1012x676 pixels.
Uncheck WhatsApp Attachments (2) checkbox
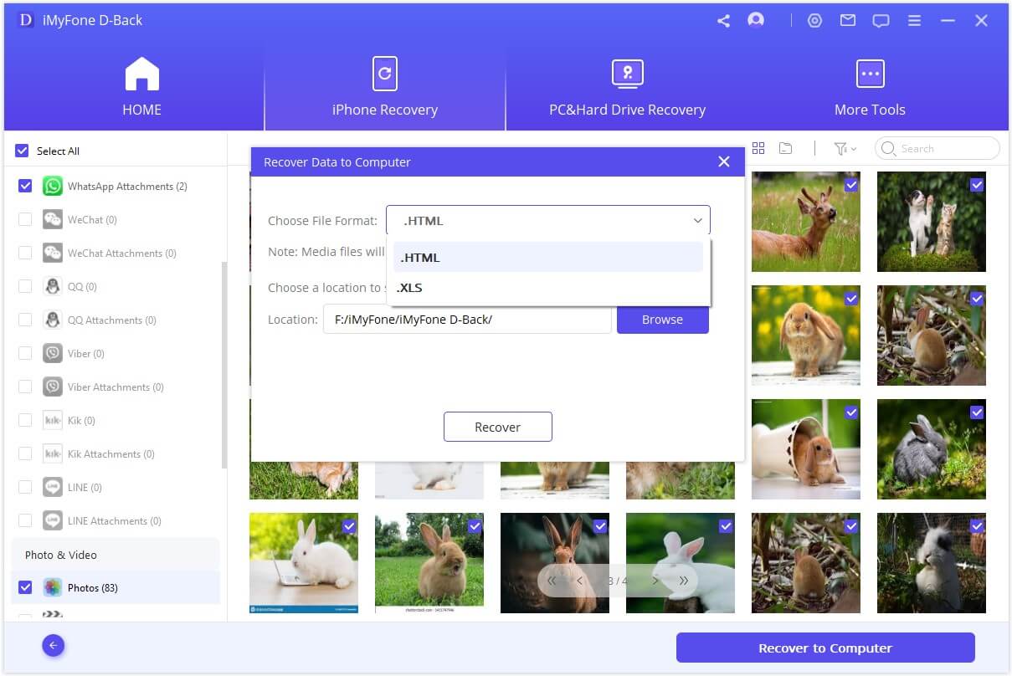click(x=25, y=186)
